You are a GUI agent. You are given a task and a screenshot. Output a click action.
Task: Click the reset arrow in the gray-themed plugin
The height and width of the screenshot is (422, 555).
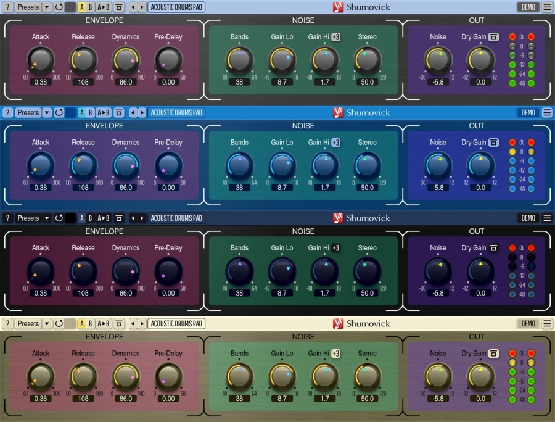coord(59,7)
